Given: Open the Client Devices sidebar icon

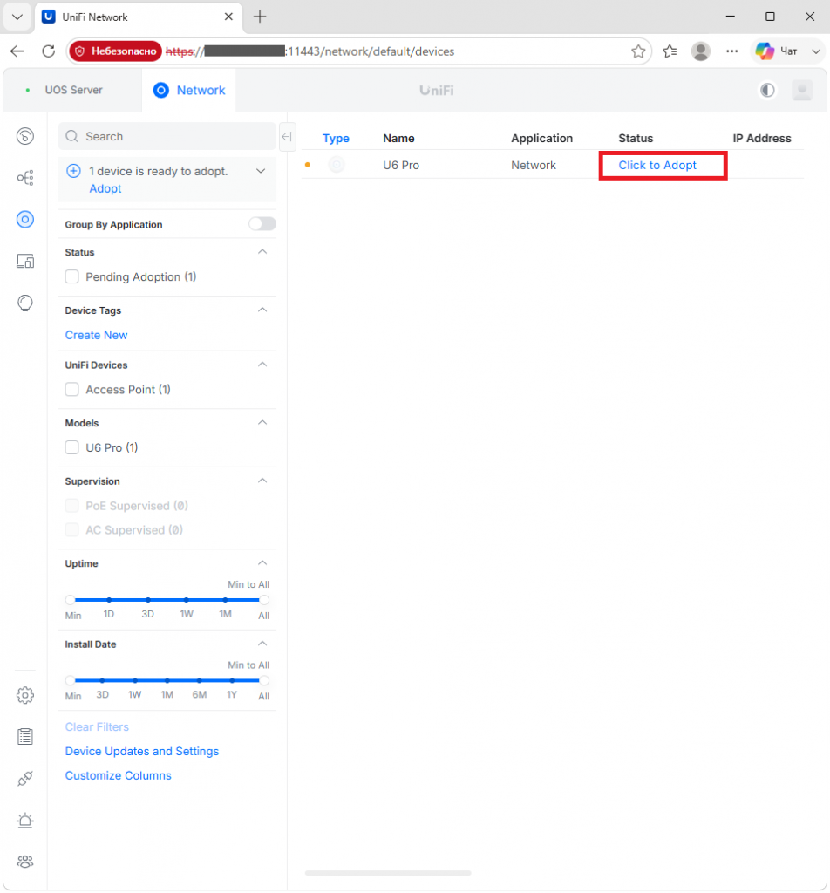Looking at the screenshot, I should click(25, 261).
